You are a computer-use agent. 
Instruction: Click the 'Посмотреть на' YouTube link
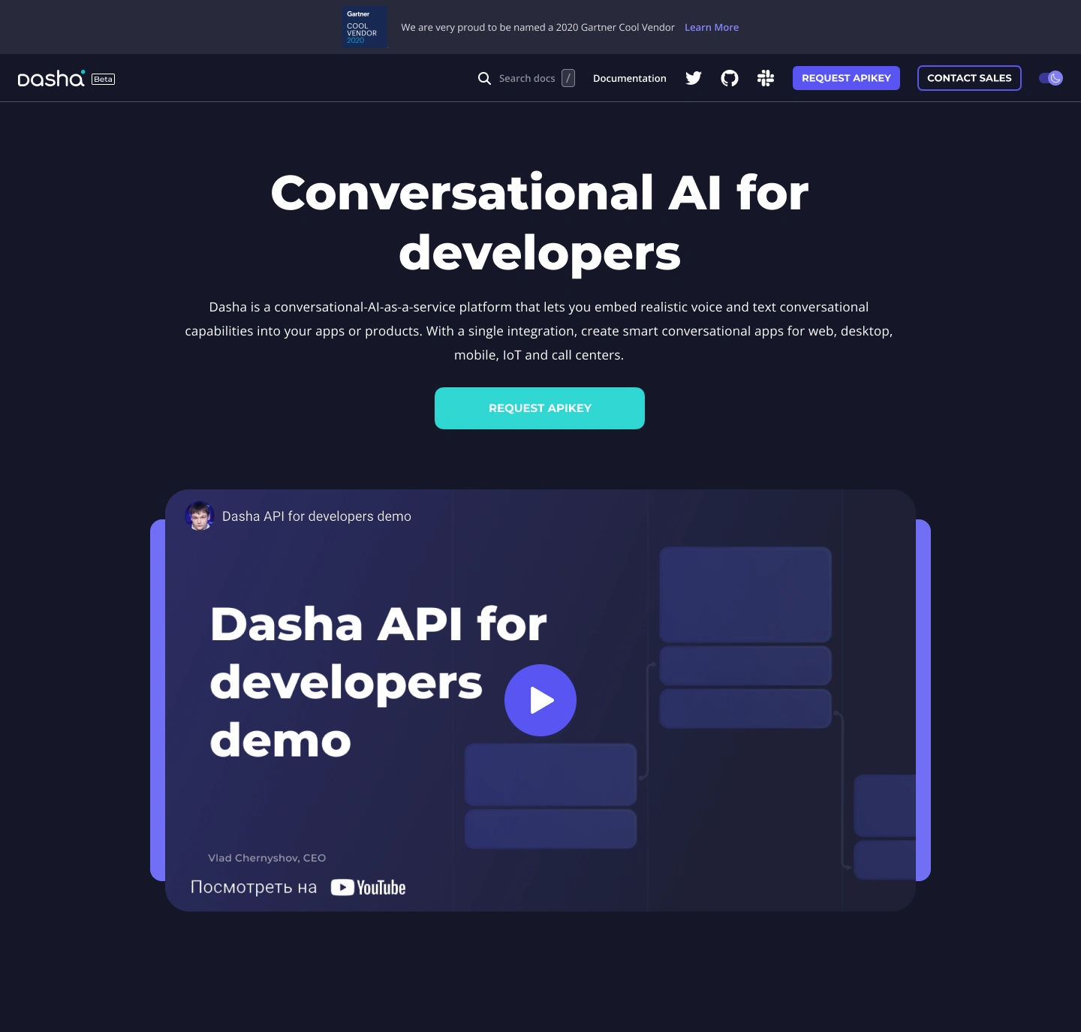tap(298, 887)
